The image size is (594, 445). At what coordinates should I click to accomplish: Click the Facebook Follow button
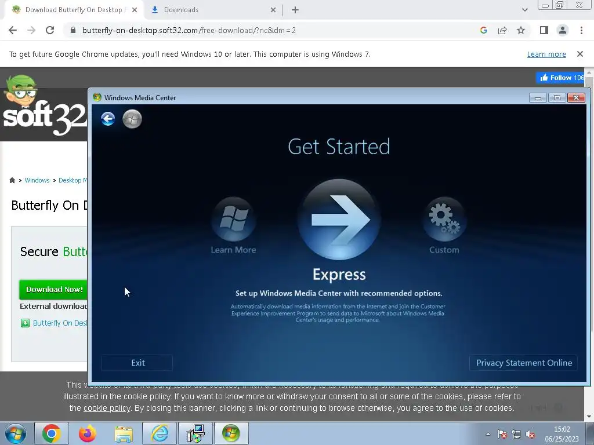tap(560, 78)
